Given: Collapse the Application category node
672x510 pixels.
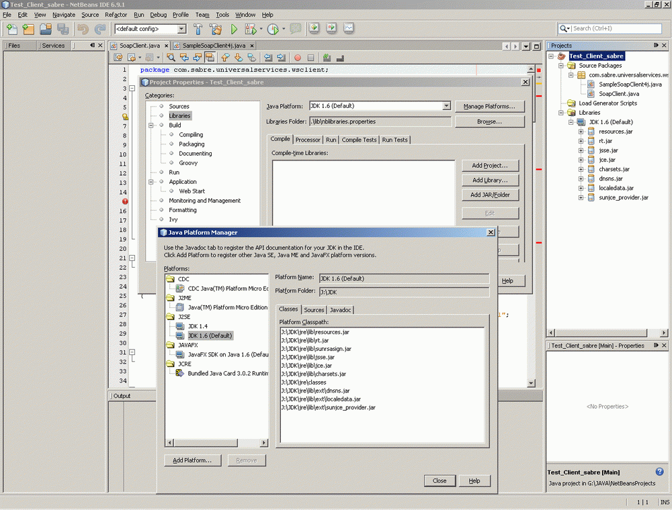Looking at the screenshot, I should [151, 182].
